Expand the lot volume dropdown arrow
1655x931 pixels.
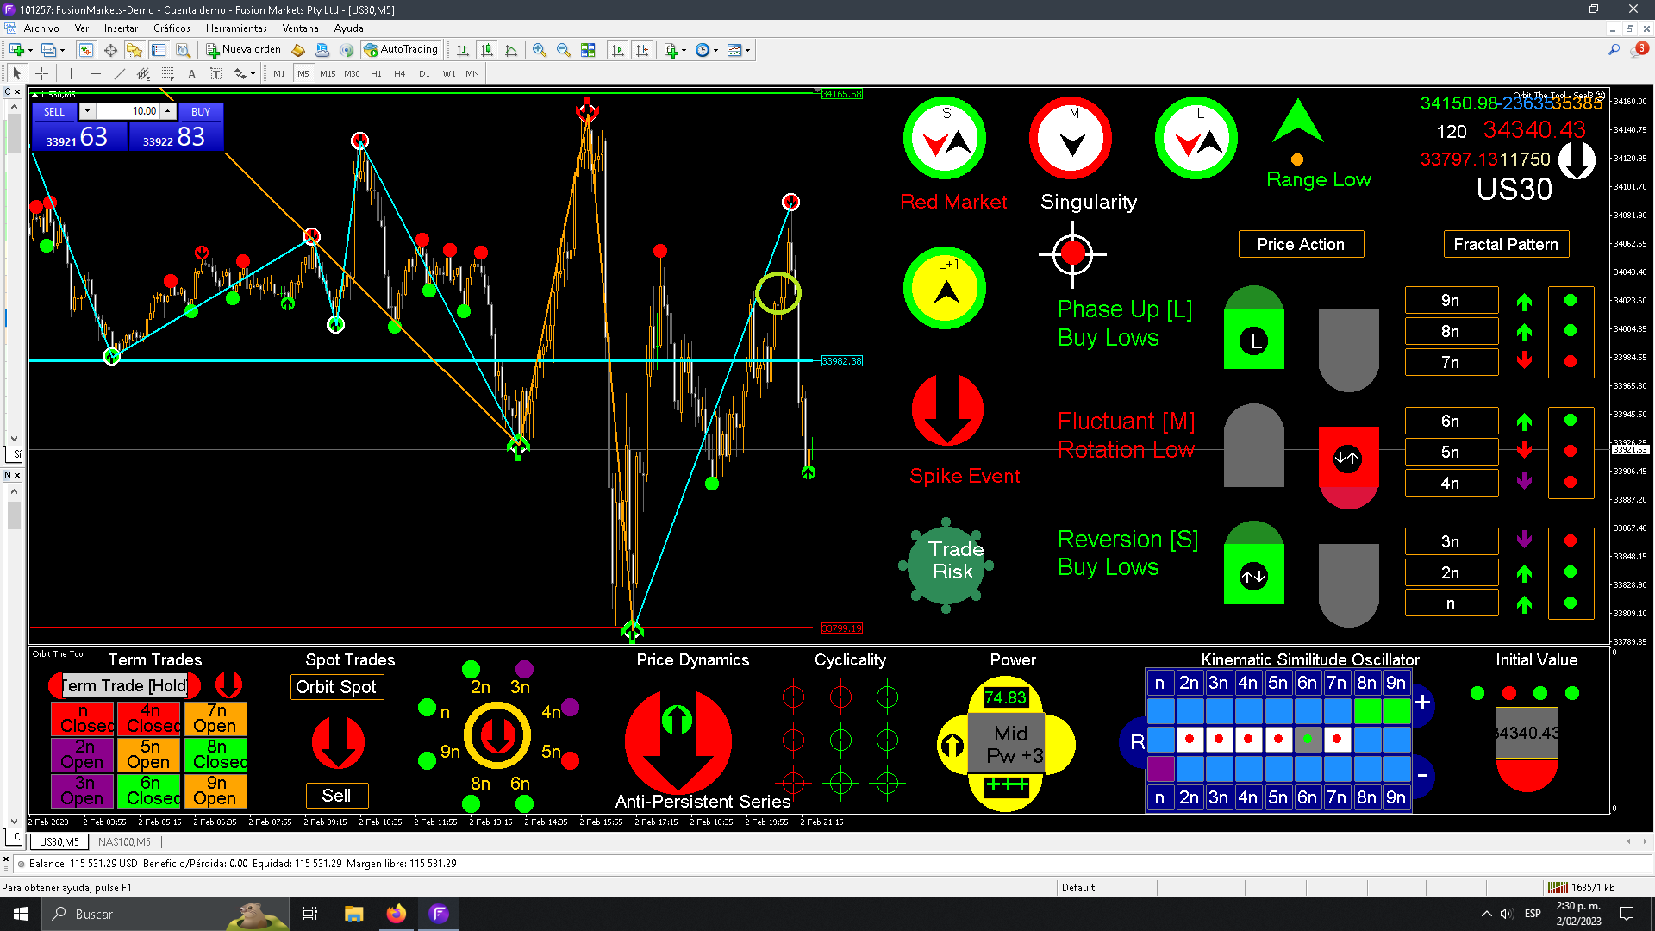click(x=87, y=111)
